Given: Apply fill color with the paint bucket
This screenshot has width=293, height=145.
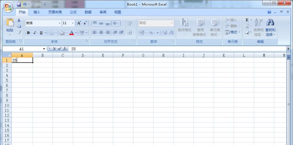Looking at the screenshot, I should [62, 33].
